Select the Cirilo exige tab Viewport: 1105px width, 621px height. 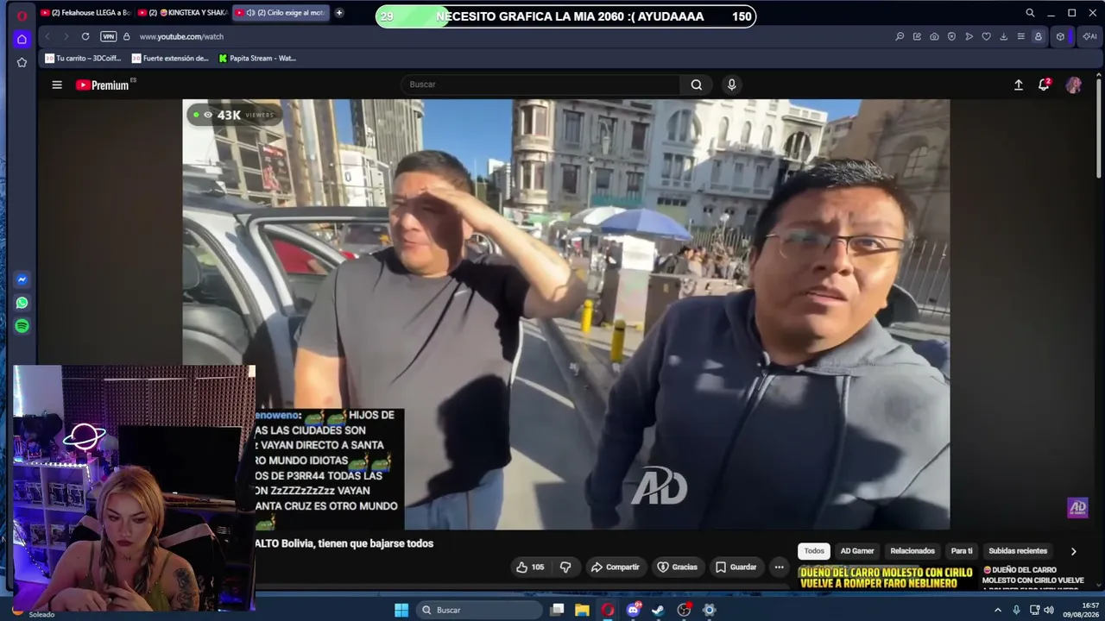tap(281, 13)
